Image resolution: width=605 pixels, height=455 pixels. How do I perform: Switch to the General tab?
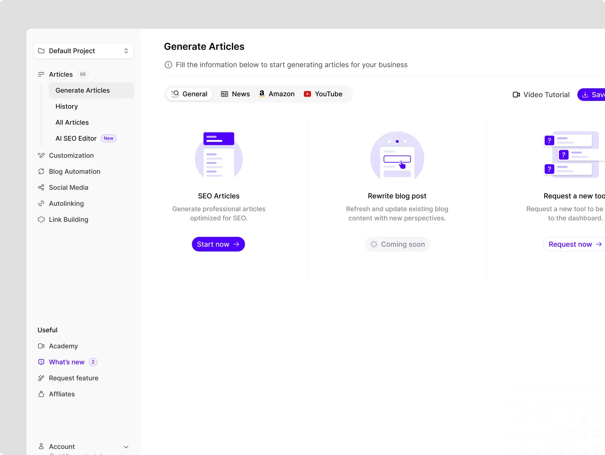189,94
